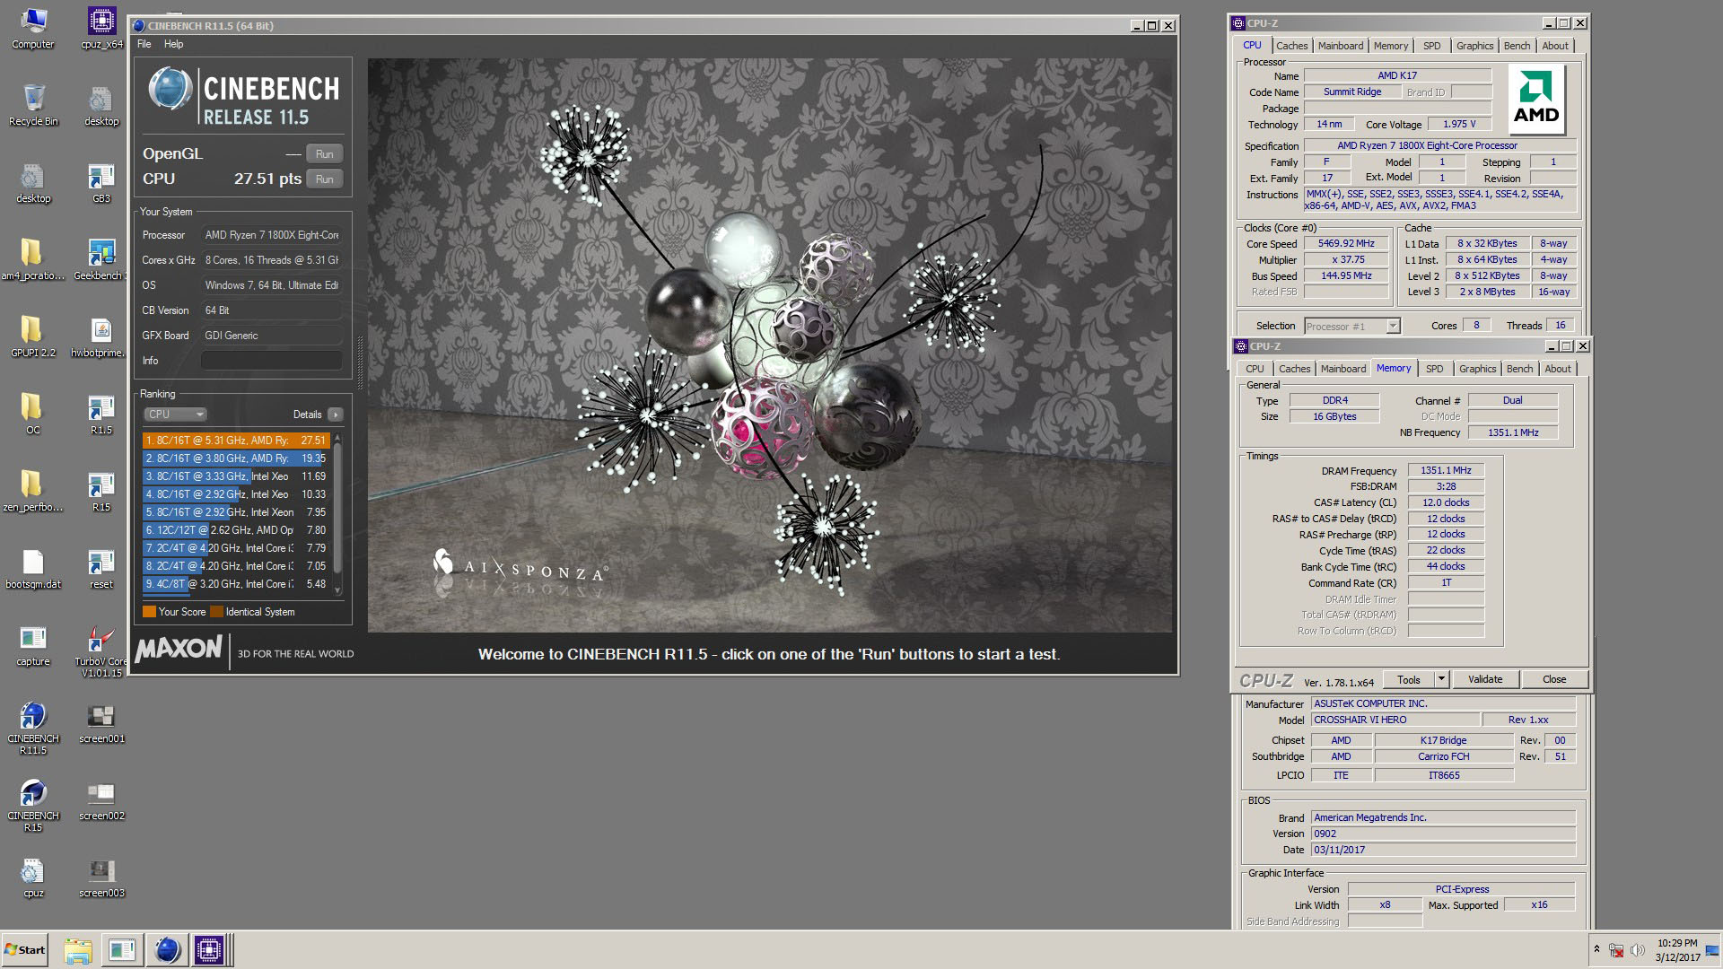Click the Validate button in CPU-Z
Image resolution: width=1723 pixels, height=969 pixels.
point(1485,680)
